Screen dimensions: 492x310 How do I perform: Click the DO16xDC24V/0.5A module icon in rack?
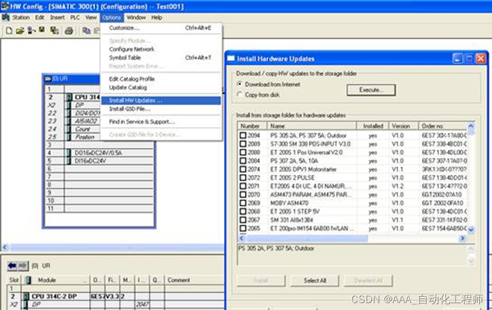tap(69, 153)
